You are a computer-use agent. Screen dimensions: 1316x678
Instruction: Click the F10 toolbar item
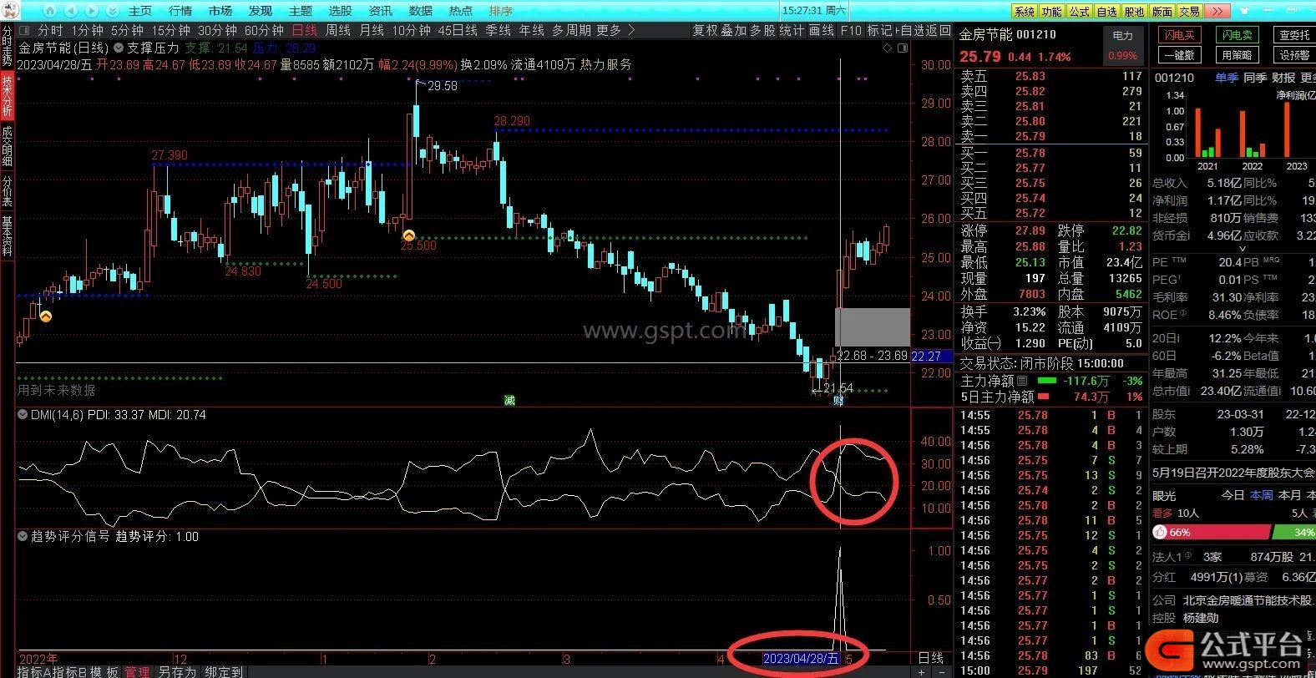click(851, 30)
